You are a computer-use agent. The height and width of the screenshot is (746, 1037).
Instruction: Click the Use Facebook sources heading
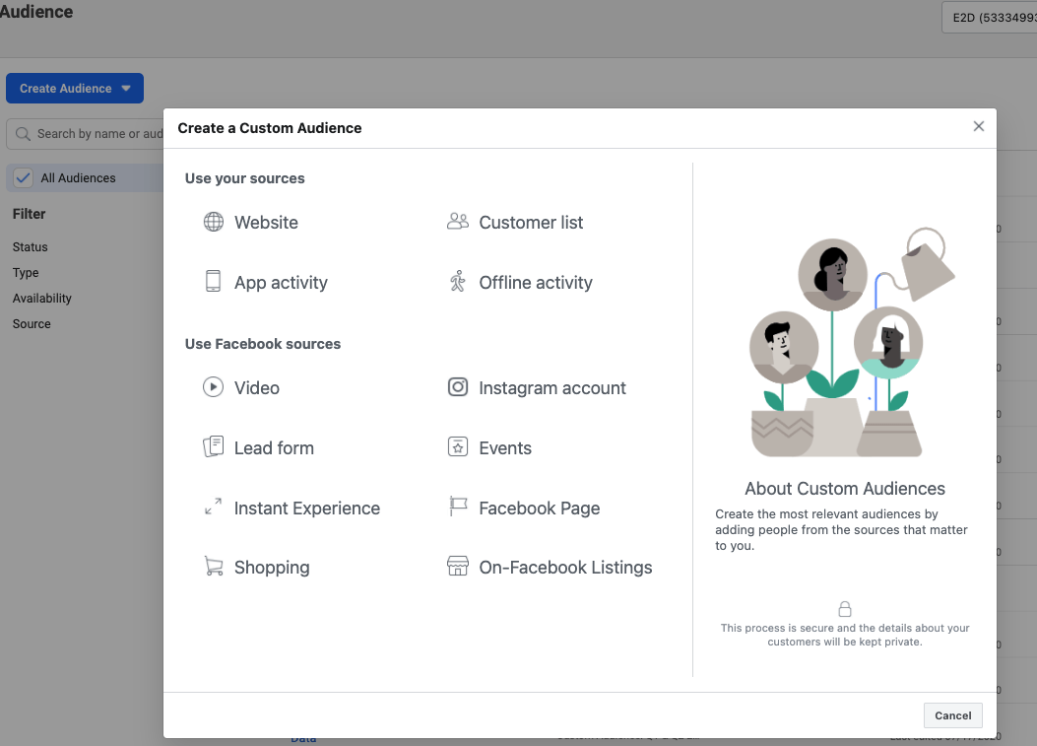263,344
